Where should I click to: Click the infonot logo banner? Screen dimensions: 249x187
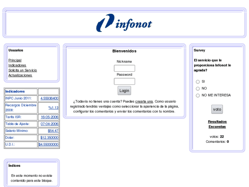(x=124, y=23)
